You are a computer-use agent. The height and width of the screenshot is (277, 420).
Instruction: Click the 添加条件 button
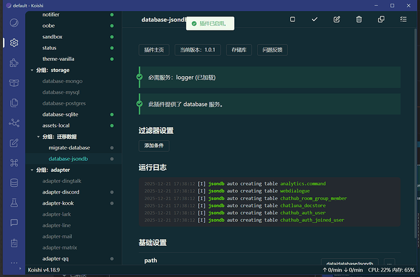tap(154, 146)
